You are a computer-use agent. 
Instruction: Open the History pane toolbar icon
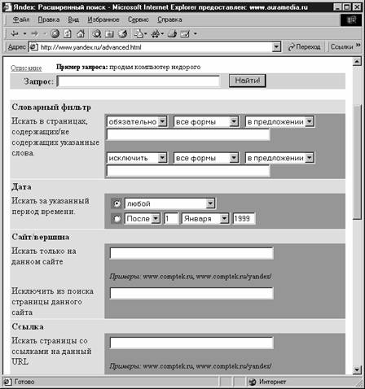tap(123, 34)
